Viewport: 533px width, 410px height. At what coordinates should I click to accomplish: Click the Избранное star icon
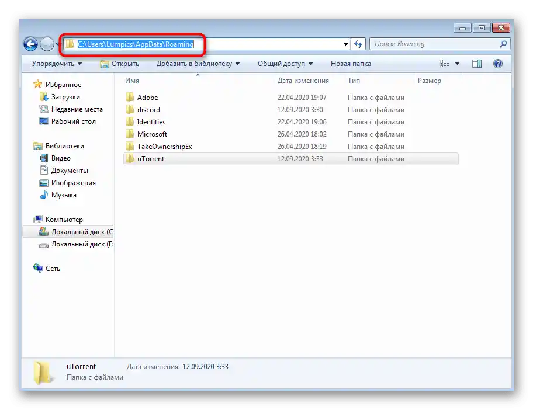38,84
